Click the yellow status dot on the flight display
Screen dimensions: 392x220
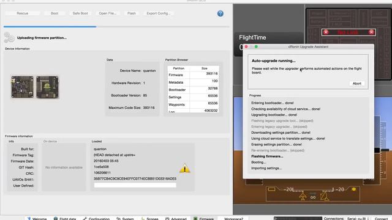pos(354,189)
